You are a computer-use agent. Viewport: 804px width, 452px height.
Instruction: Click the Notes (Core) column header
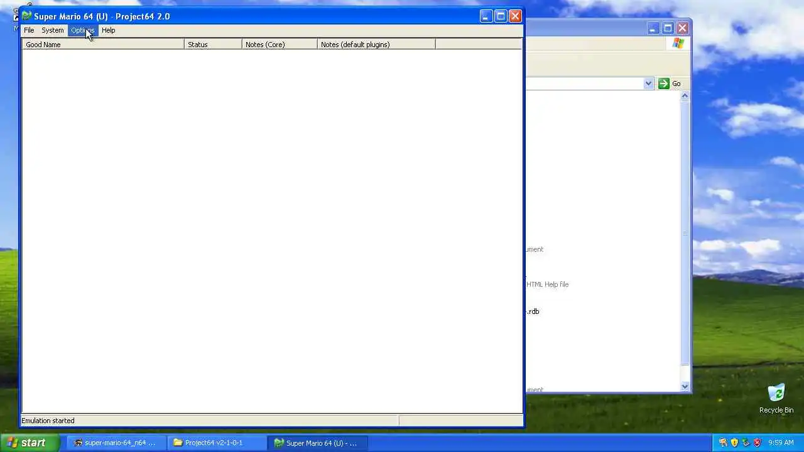(280, 45)
